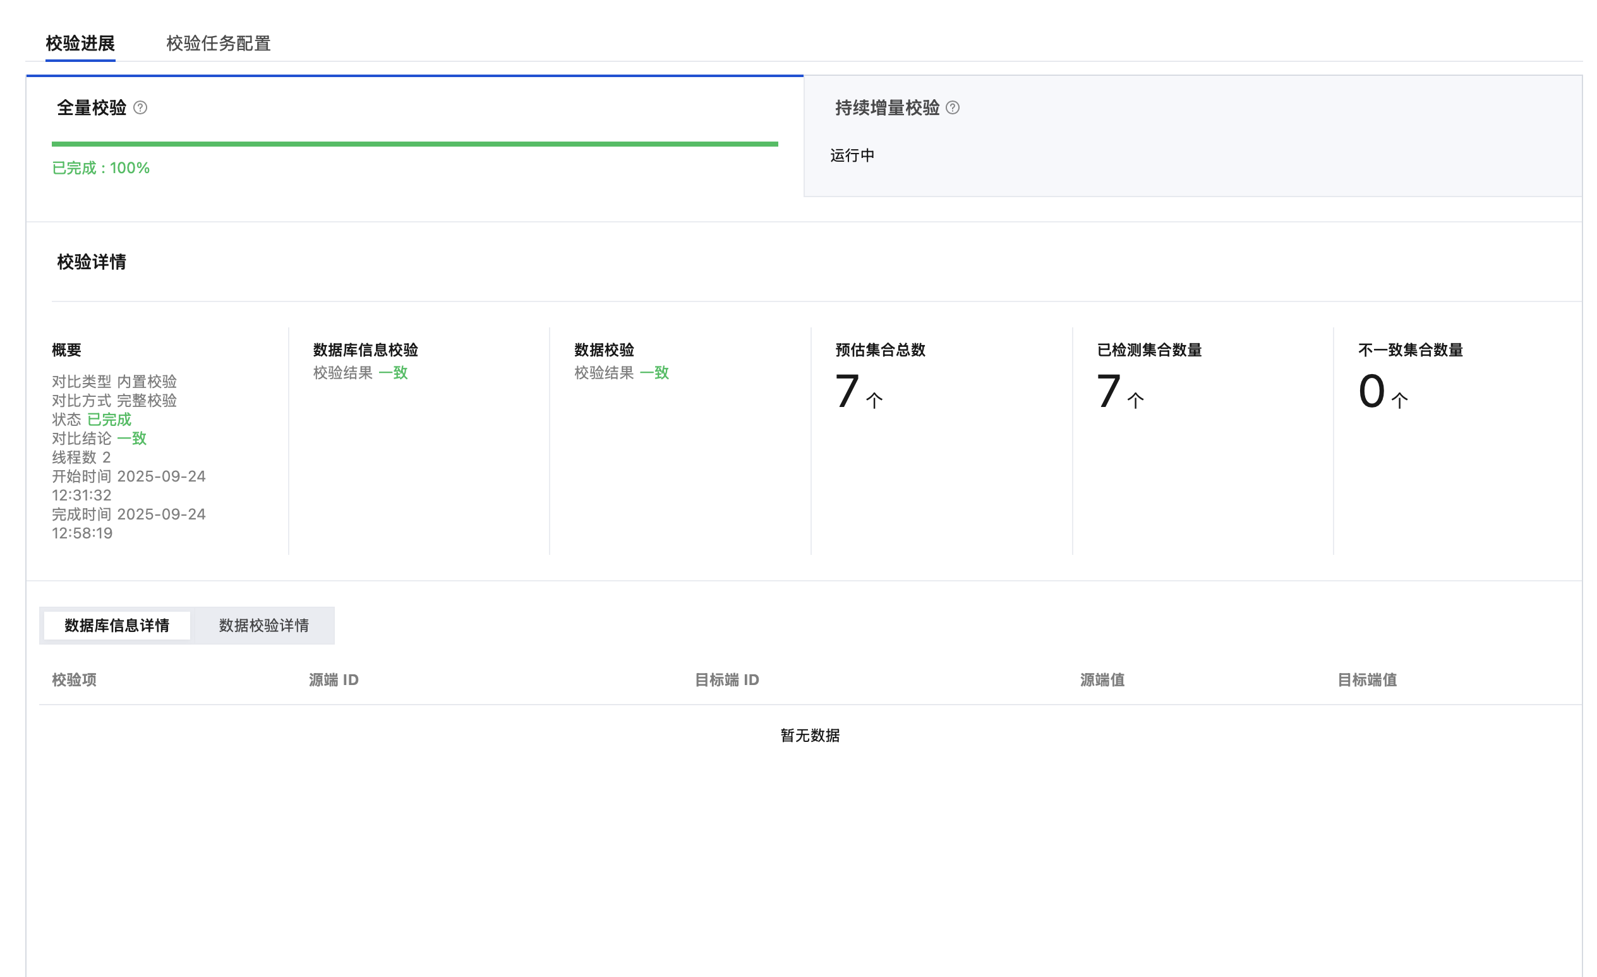This screenshot has height=977, width=1597.
Task: Click the 源端值 column header
Action: coord(1102,679)
